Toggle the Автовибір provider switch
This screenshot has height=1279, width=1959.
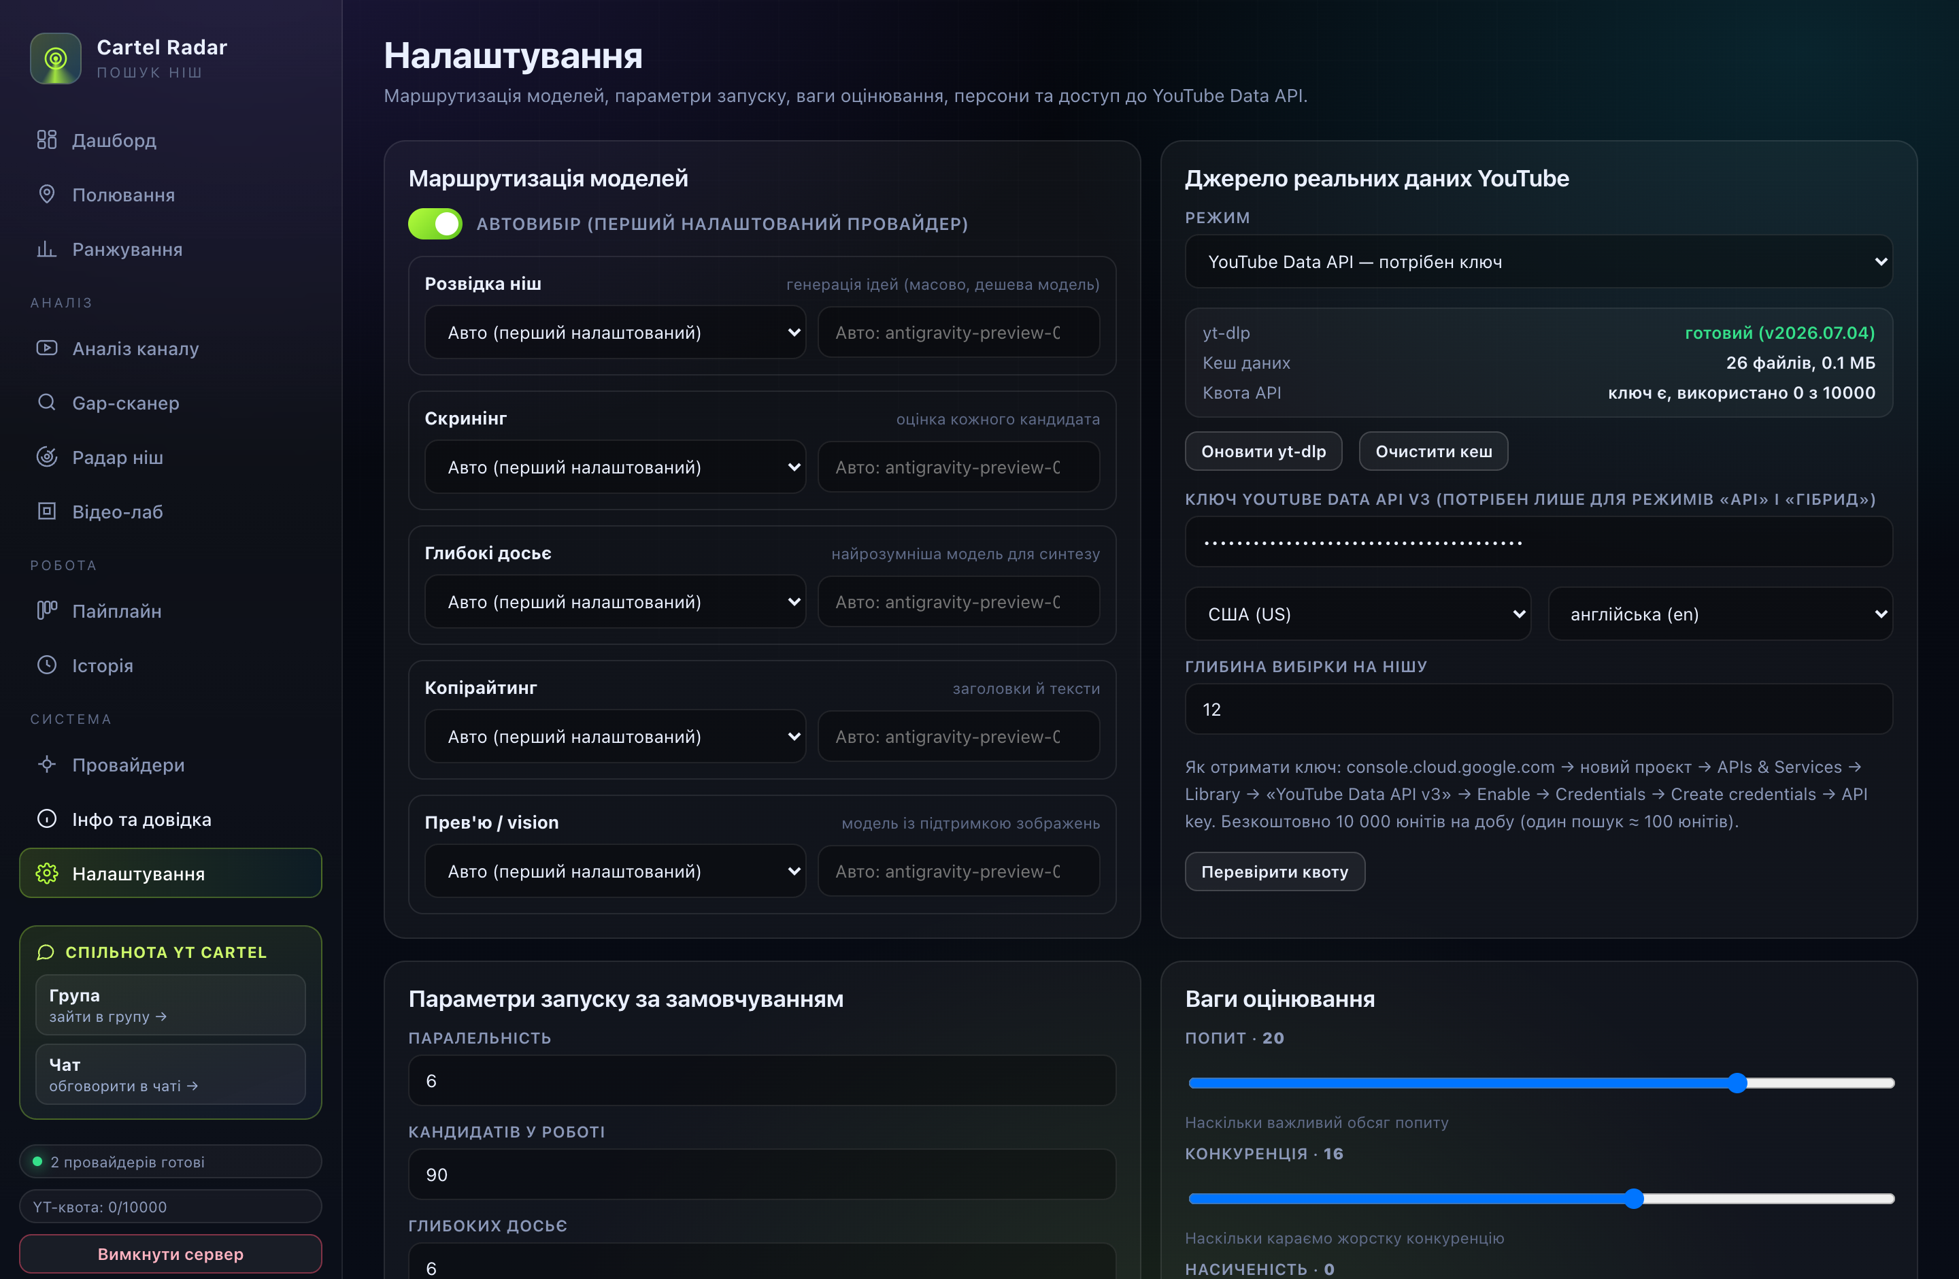(x=435, y=223)
